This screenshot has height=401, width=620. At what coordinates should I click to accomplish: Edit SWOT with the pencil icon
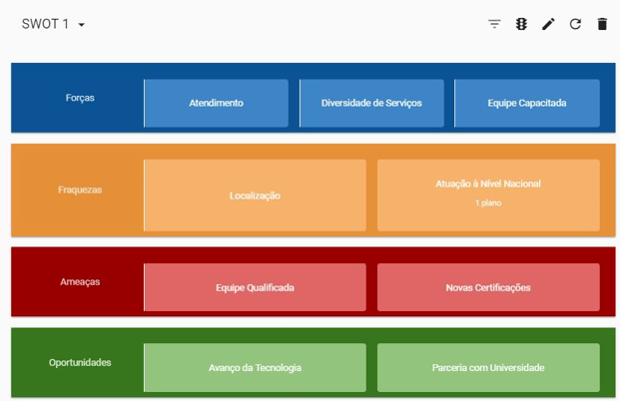coord(548,24)
